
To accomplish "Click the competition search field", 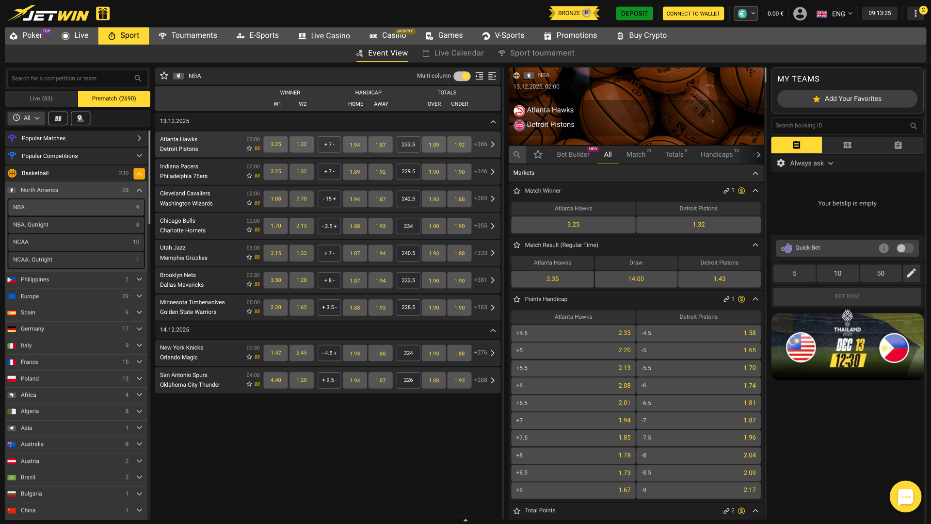I will (73, 78).
